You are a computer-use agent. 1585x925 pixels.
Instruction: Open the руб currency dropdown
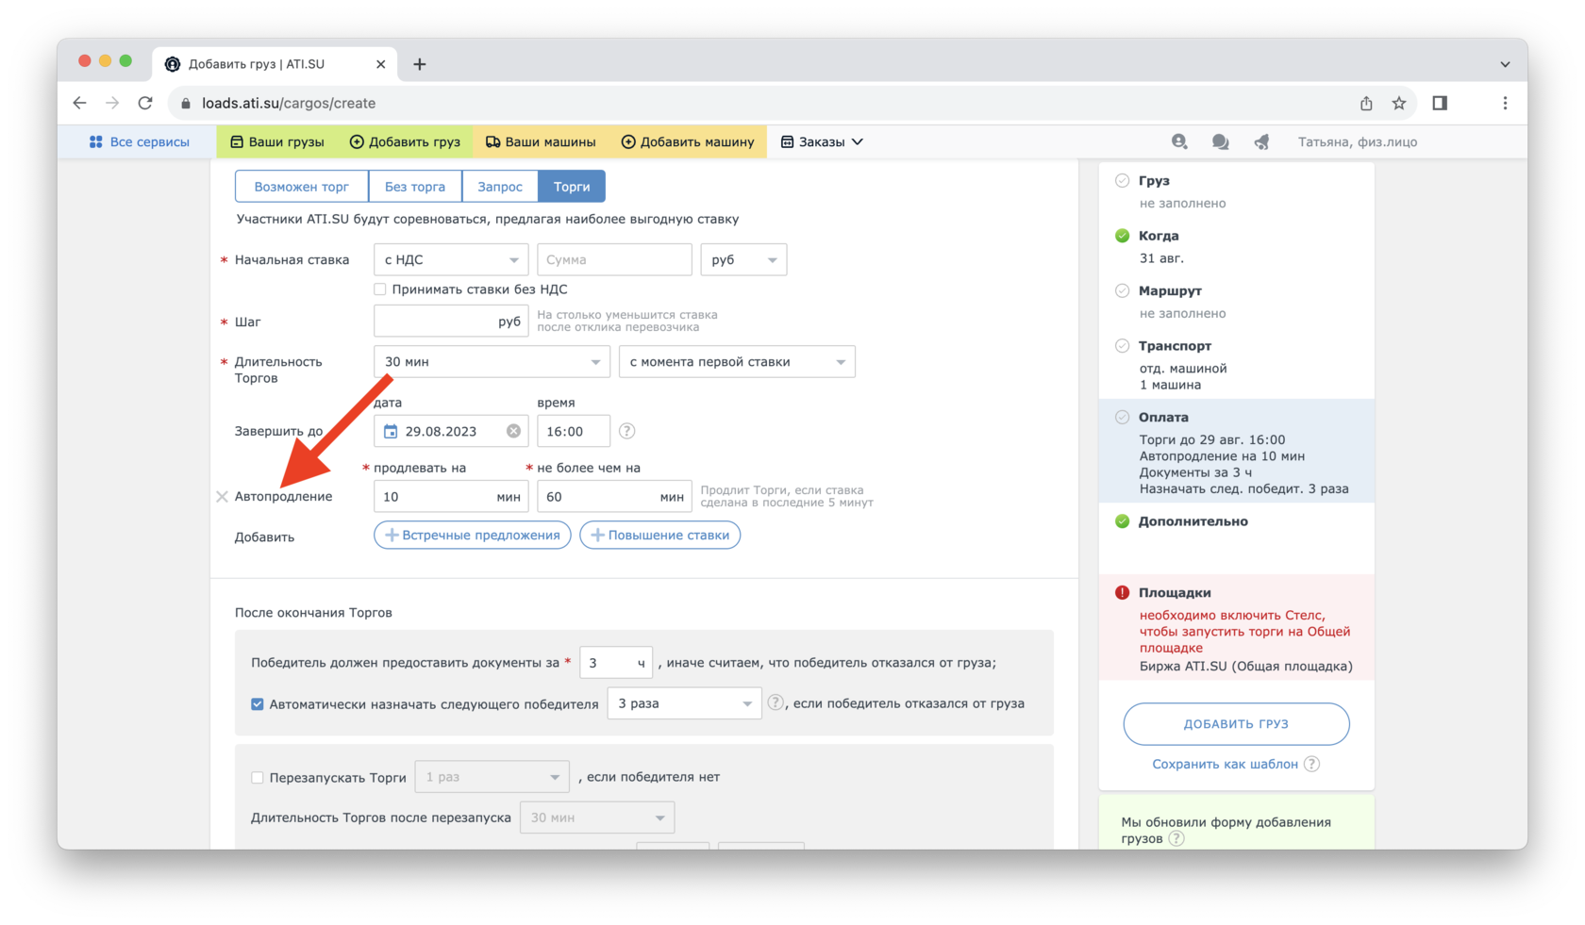point(743,259)
